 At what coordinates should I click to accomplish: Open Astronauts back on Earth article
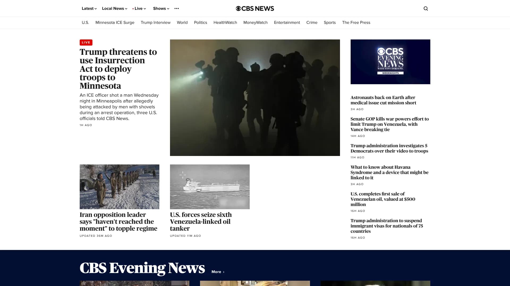[383, 100]
